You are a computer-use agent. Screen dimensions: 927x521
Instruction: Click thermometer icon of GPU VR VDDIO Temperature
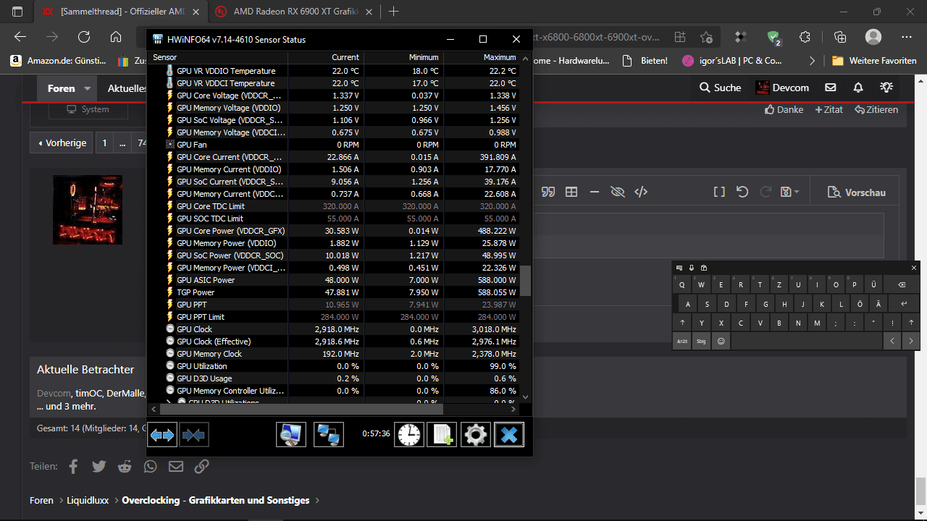[170, 71]
